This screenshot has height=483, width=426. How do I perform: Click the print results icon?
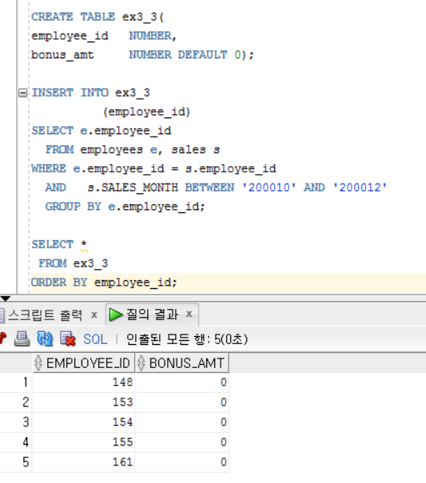(22, 339)
